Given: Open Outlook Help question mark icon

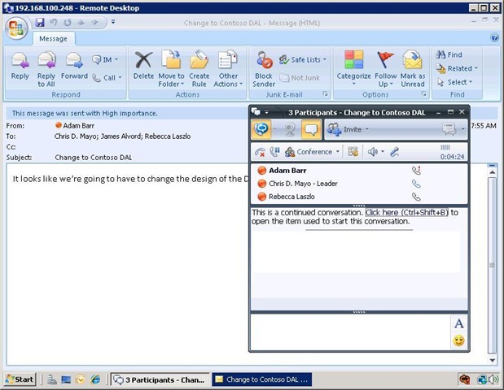Looking at the screenshot, I should [495, 38].
